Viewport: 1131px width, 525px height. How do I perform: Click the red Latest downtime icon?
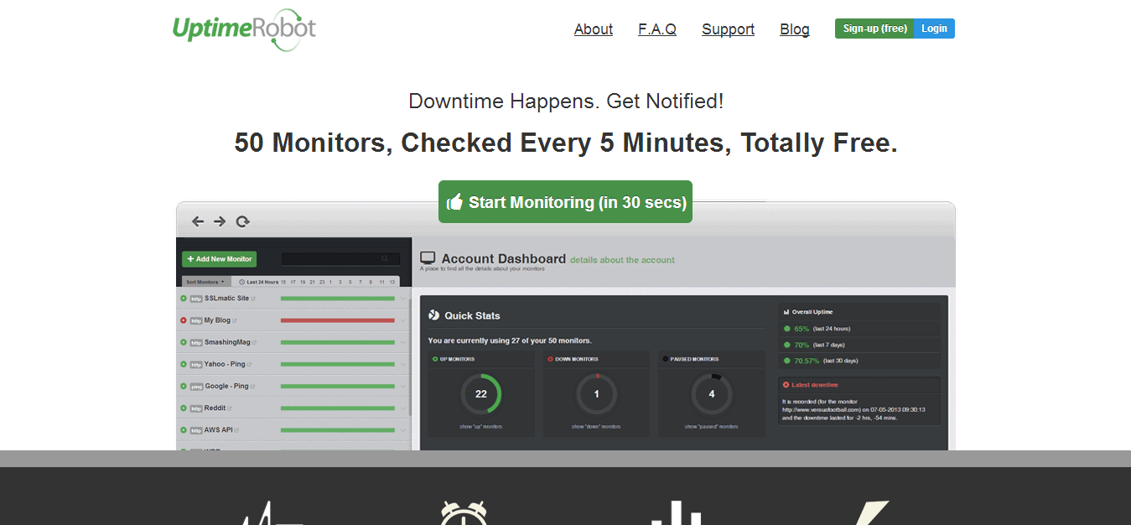tap(786, 385)
